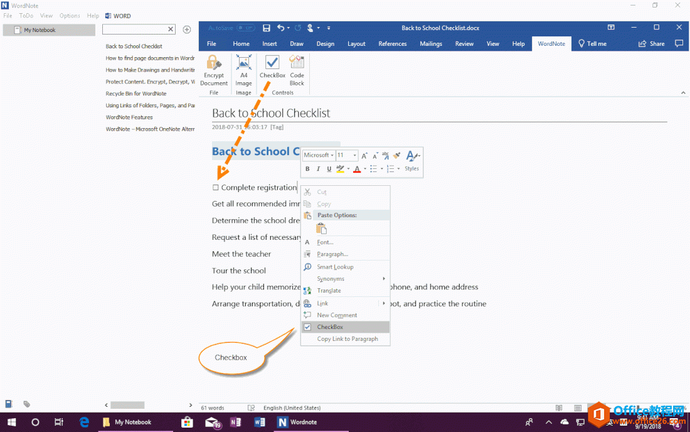Click the Share button
690x432 pixels.
click(651, 44)
